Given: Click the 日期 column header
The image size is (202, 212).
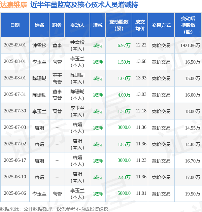Looking at the screenshot, I should point(15,25).
